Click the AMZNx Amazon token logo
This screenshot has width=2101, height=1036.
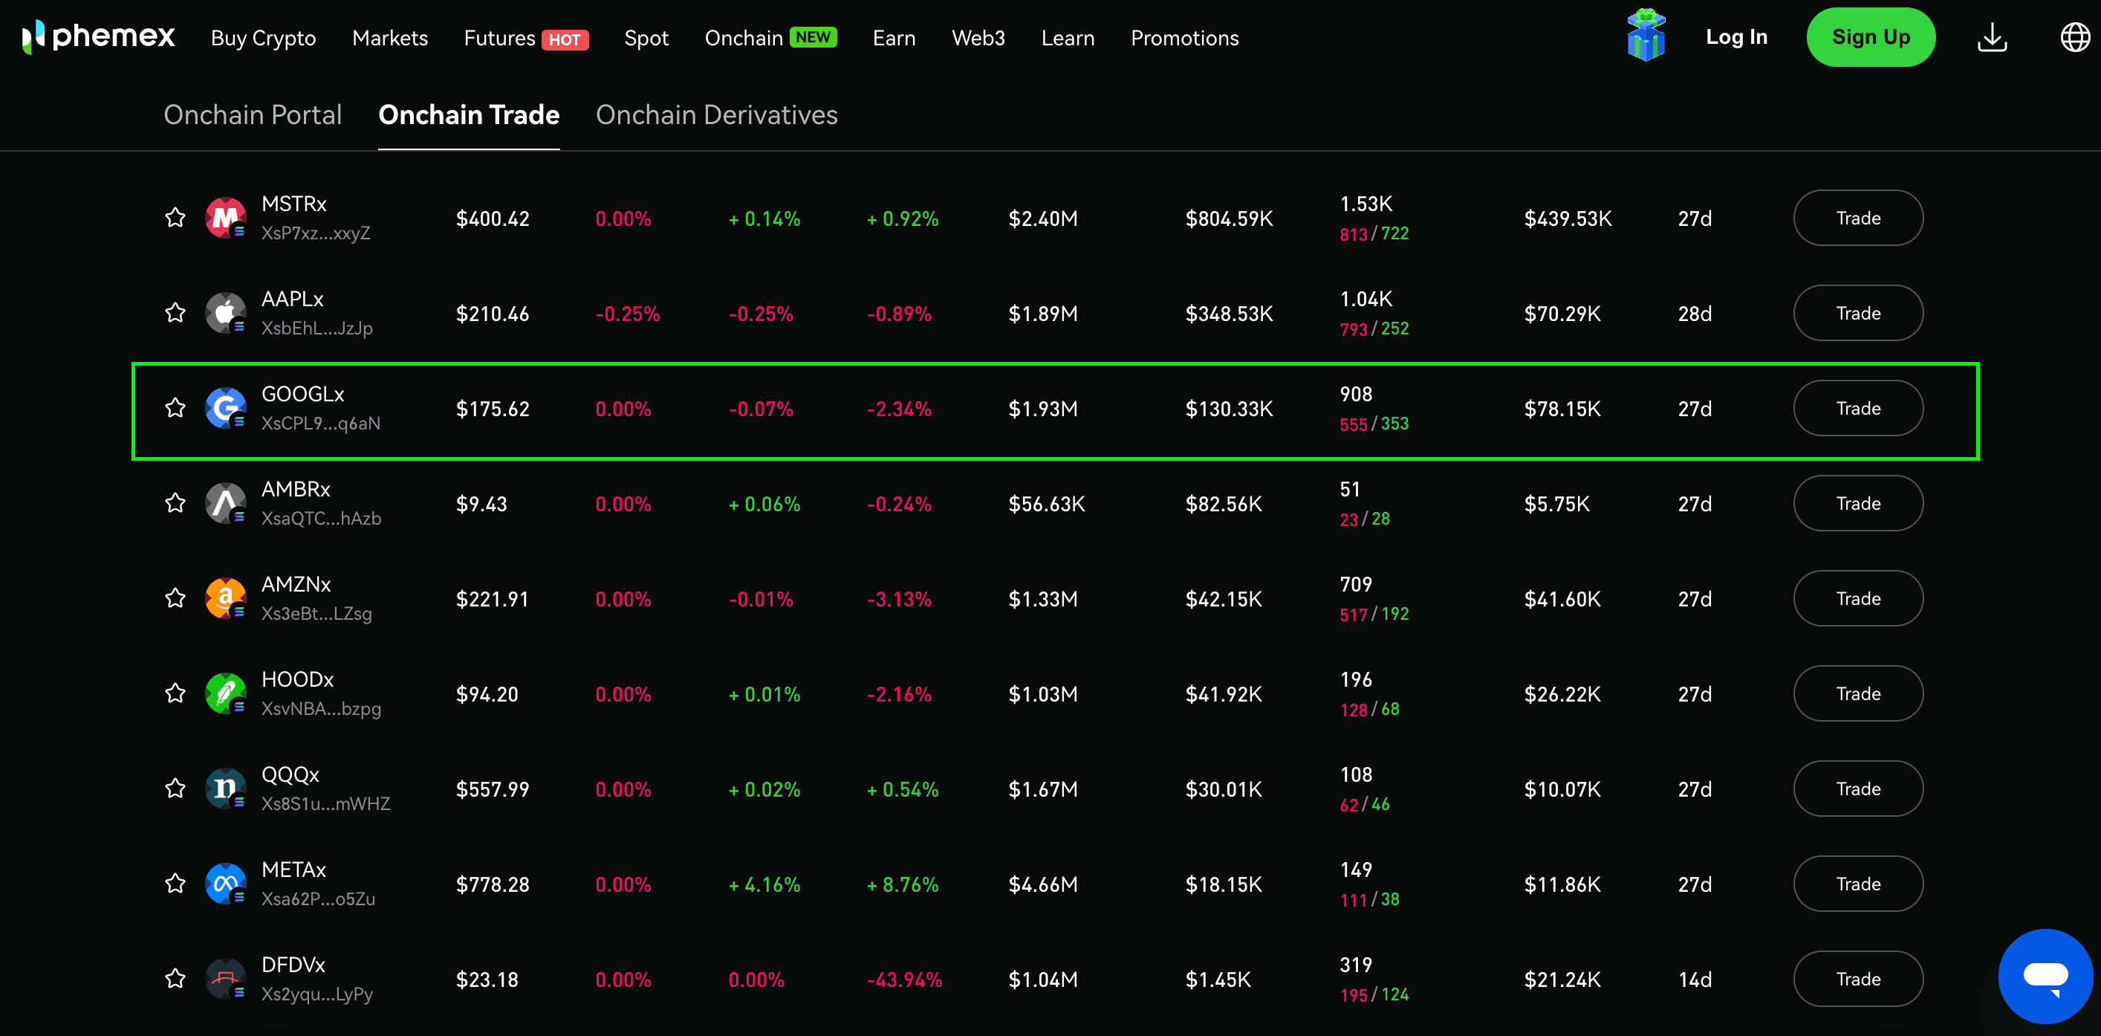(x=226, y=599)
